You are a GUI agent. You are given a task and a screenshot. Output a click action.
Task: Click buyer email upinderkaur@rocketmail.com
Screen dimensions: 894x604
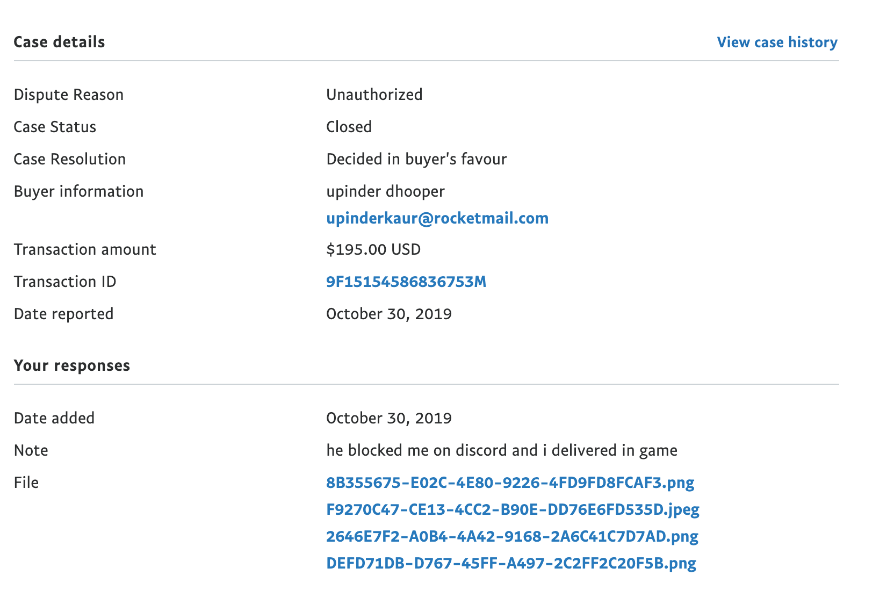(437, 218)
